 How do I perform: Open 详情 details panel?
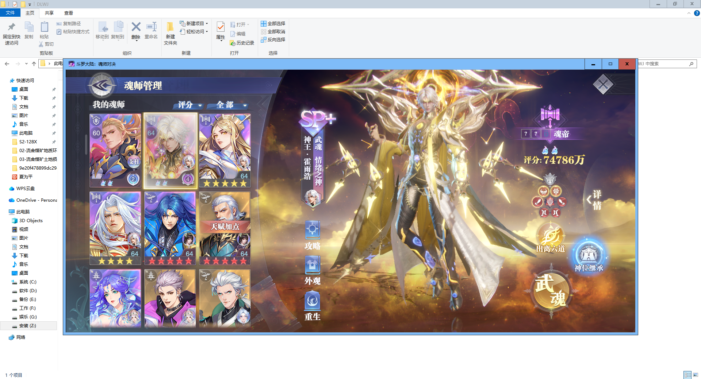[x=596, y=200]
